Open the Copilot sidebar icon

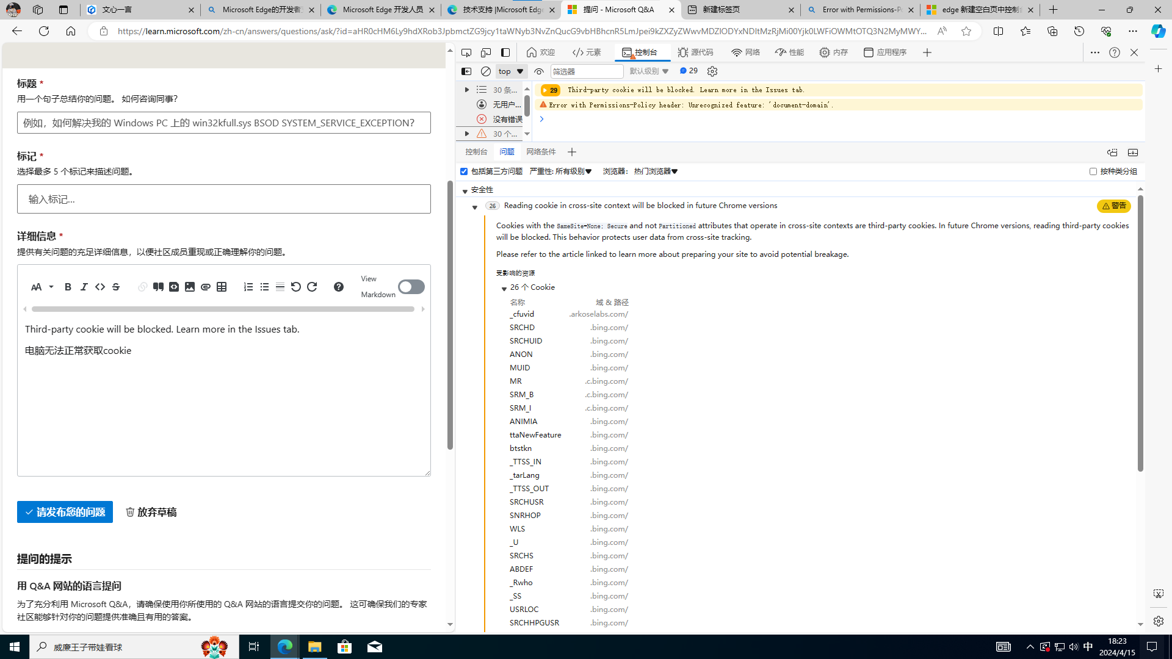pyautogui.click(x=1158, y=31)
